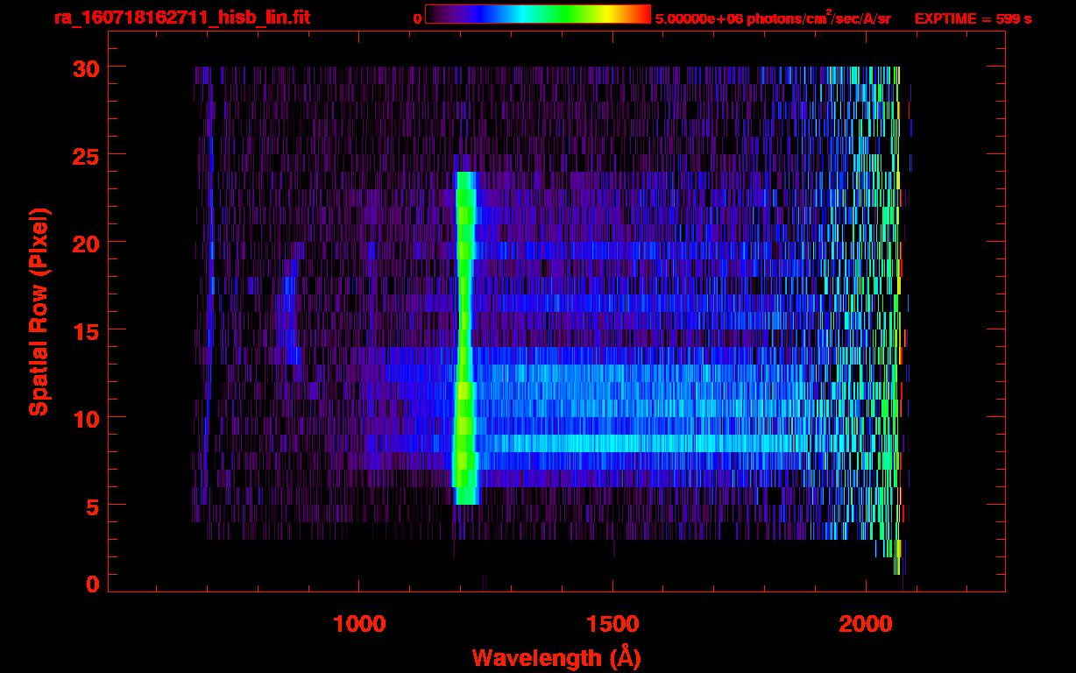
Task: Click the bright cyan band at row 8
Action: coord(631,443)
